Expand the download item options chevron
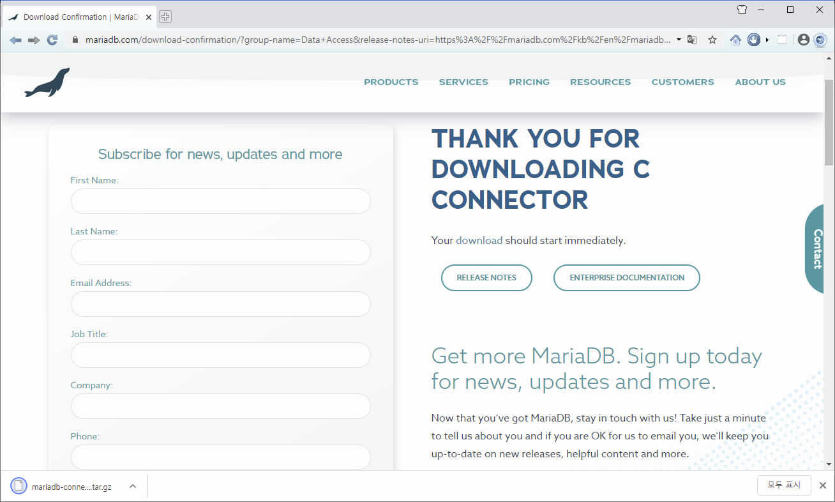Screen dimensions: 835x502 pyautogui.click(x=133, y=487)
